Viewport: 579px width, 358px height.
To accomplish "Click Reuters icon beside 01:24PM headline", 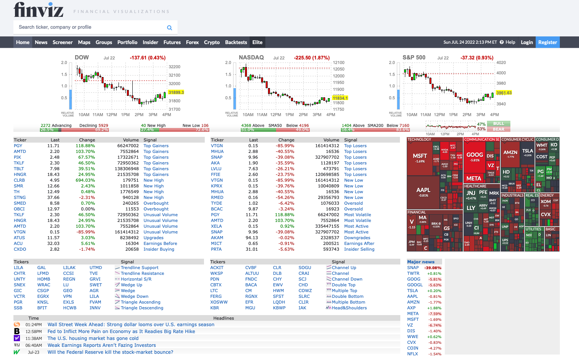I will pos(17,325).
